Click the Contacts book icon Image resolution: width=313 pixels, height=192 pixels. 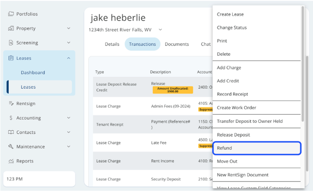coord(11,132)
